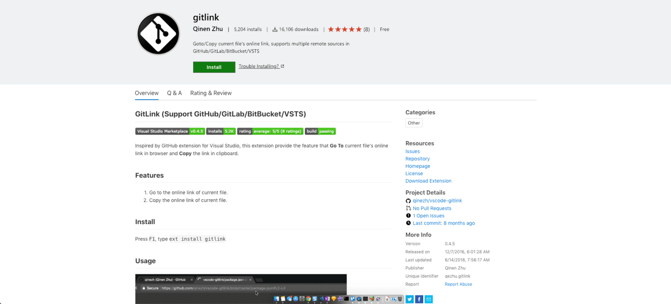Click the Download Extension link
This screenshot has height=304, width=671.
pos(428,181)
